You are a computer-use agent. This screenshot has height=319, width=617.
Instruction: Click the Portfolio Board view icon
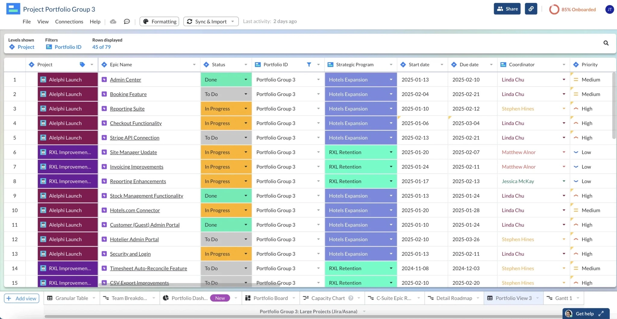coord(248,298)
